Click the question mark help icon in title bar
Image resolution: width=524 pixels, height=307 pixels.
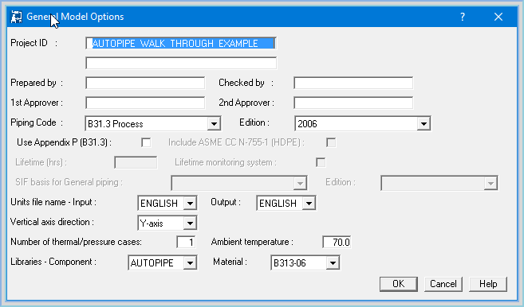463,17
